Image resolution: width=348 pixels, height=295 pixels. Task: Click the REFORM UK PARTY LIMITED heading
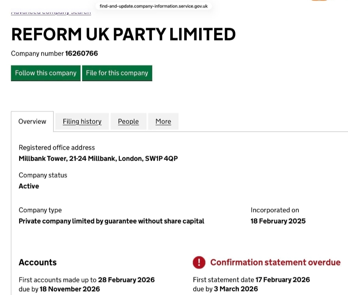click(x=123, y=35)
